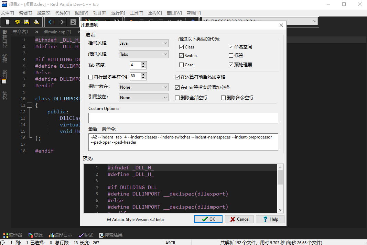367x245 pixels.
Task: Click the Open Project toolbar icon
Action: pyautogui.click(x=17, y=22)
